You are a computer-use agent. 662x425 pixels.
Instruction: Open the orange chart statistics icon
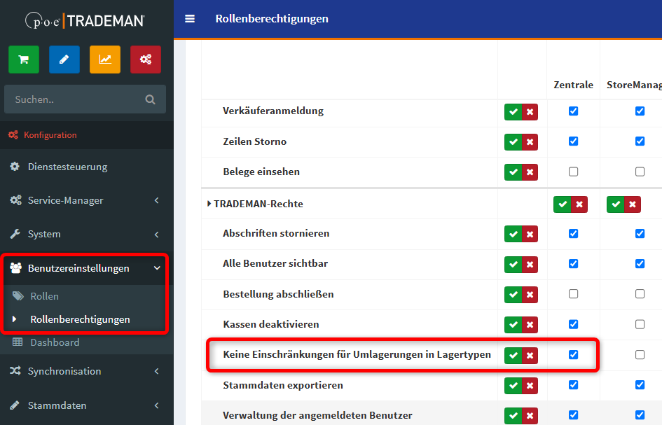click(105, 60)
